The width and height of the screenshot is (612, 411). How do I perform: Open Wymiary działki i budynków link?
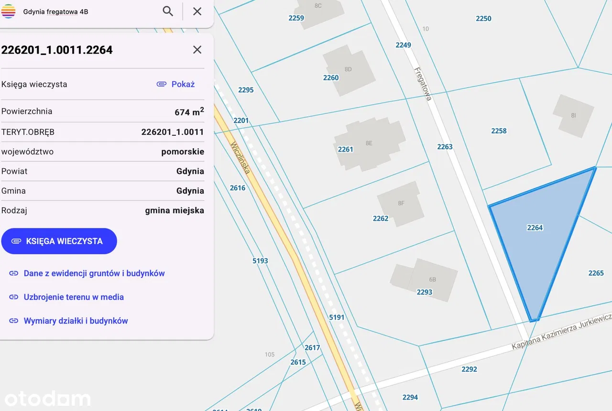76,321
